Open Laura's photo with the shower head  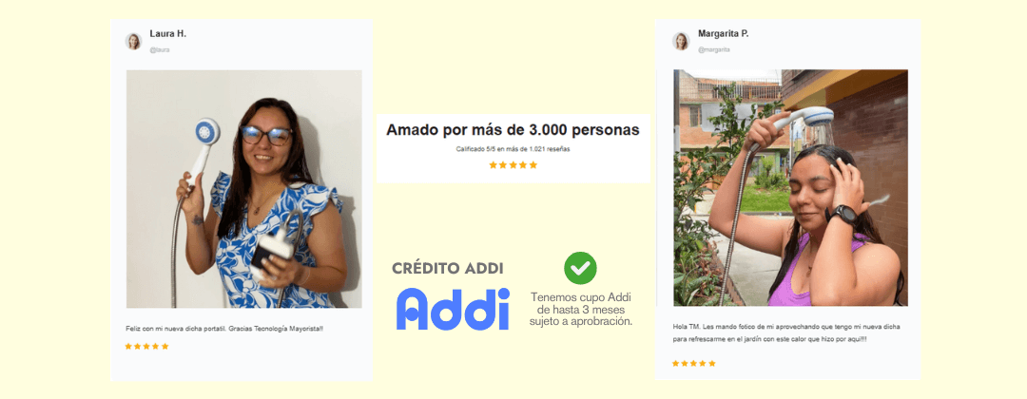(243, 188)
